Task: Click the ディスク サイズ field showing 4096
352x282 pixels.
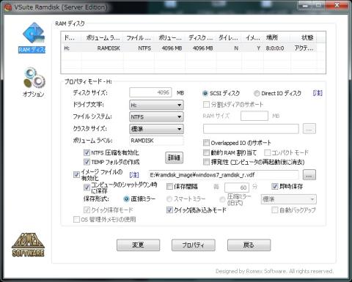Action: (x=150, y=92)
